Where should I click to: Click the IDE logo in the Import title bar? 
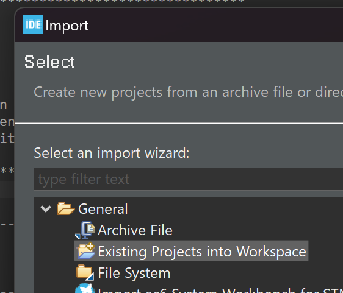[33, 24]
